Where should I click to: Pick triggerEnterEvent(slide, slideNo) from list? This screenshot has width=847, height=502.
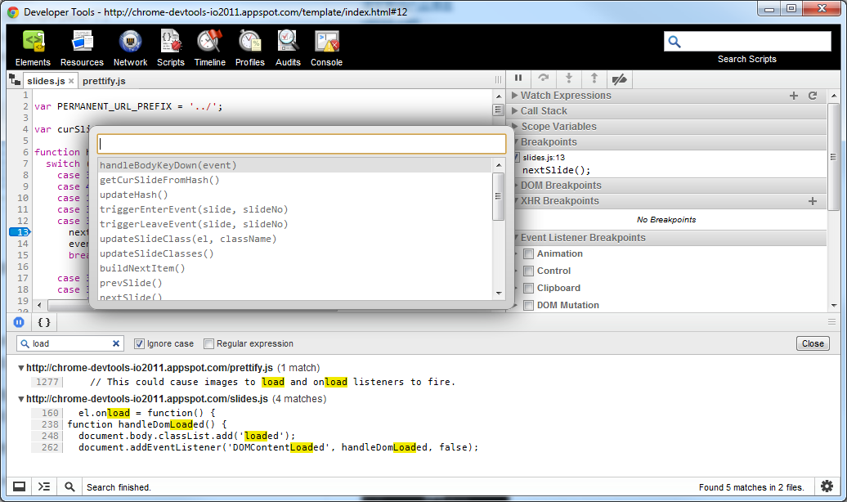(x=294, y=209)
